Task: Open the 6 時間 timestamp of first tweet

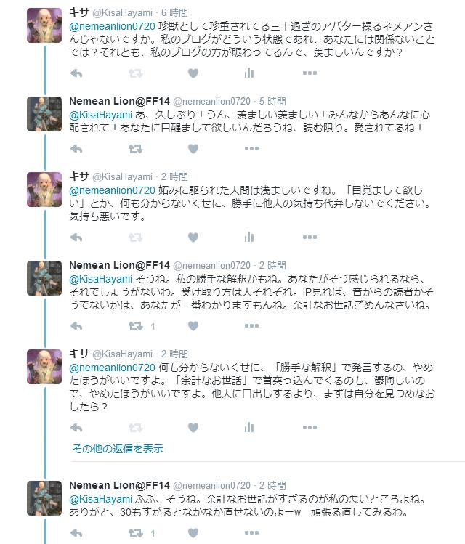Action: [x=174, y=13]
